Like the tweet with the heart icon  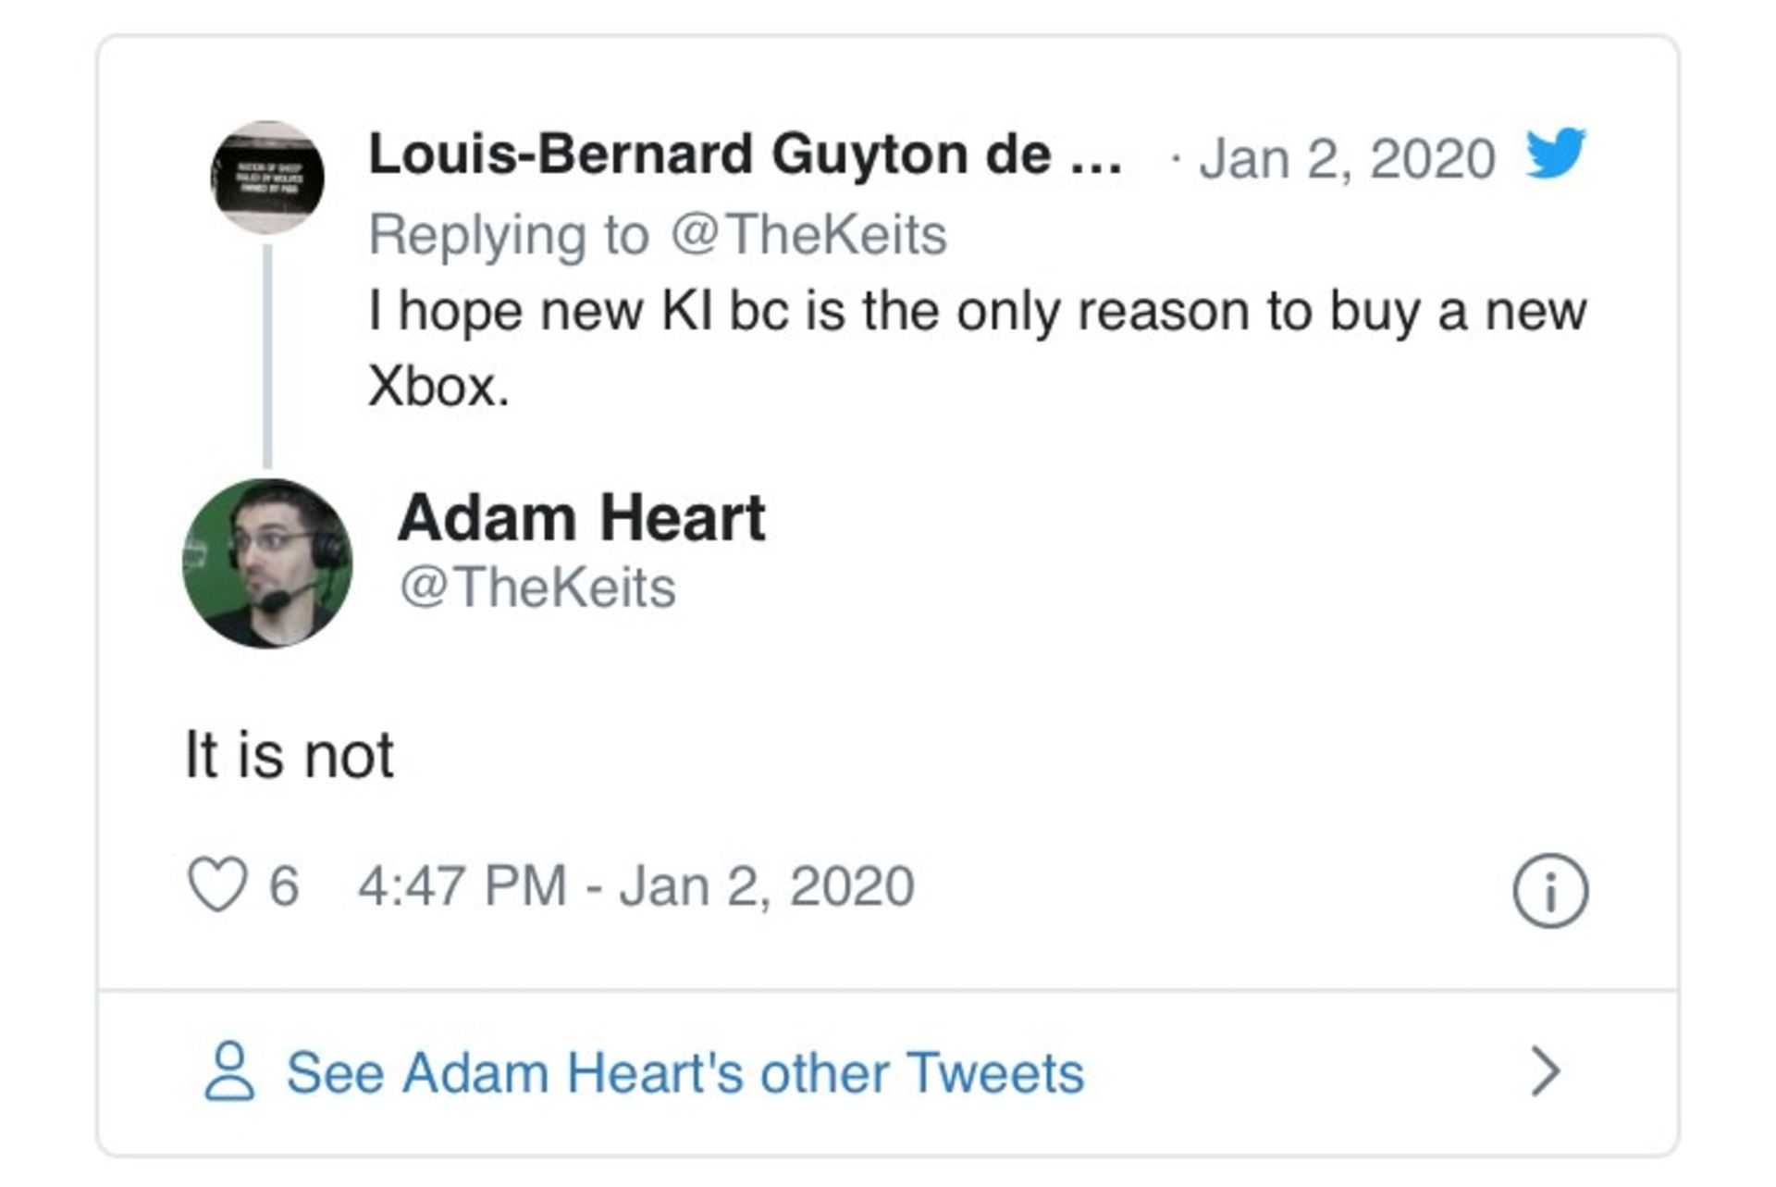pos(217,884)
